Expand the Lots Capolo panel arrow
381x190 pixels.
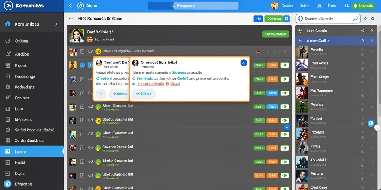372,31
